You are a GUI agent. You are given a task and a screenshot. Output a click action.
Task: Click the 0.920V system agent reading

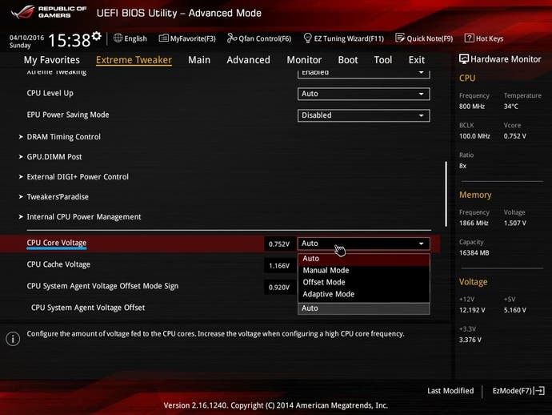tap(279, 288)
